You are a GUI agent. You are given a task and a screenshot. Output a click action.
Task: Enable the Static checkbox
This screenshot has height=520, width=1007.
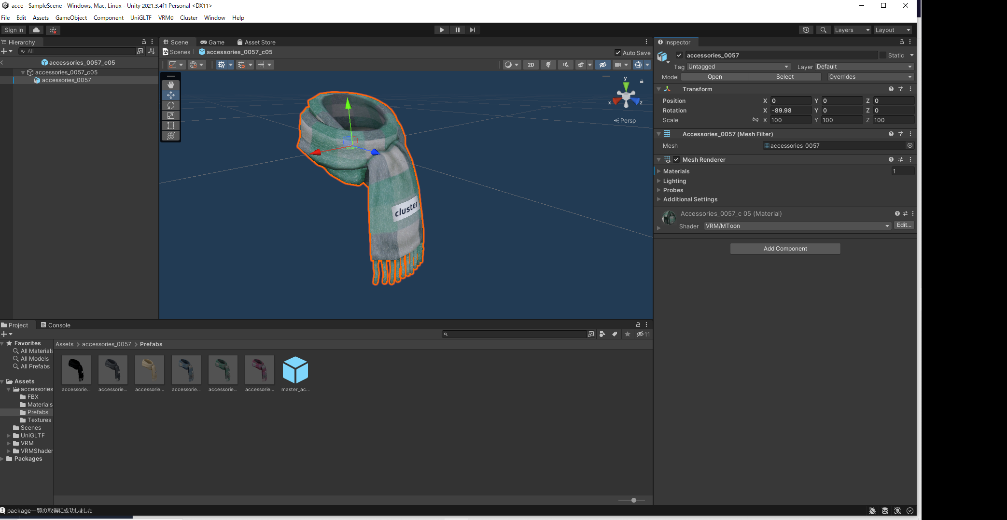tap(883, 55)
